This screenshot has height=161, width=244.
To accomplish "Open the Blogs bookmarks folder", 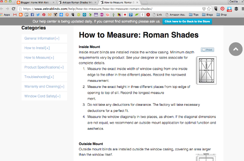I will coord(207,14).
